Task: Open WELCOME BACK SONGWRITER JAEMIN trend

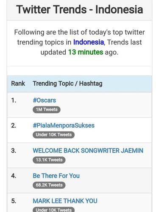Action: tap(88, 151)
